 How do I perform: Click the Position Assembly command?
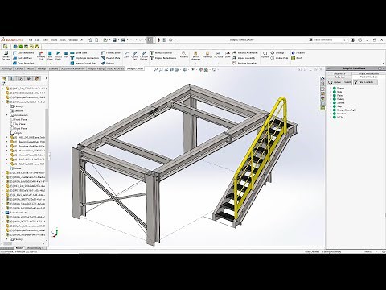(244, 63)
